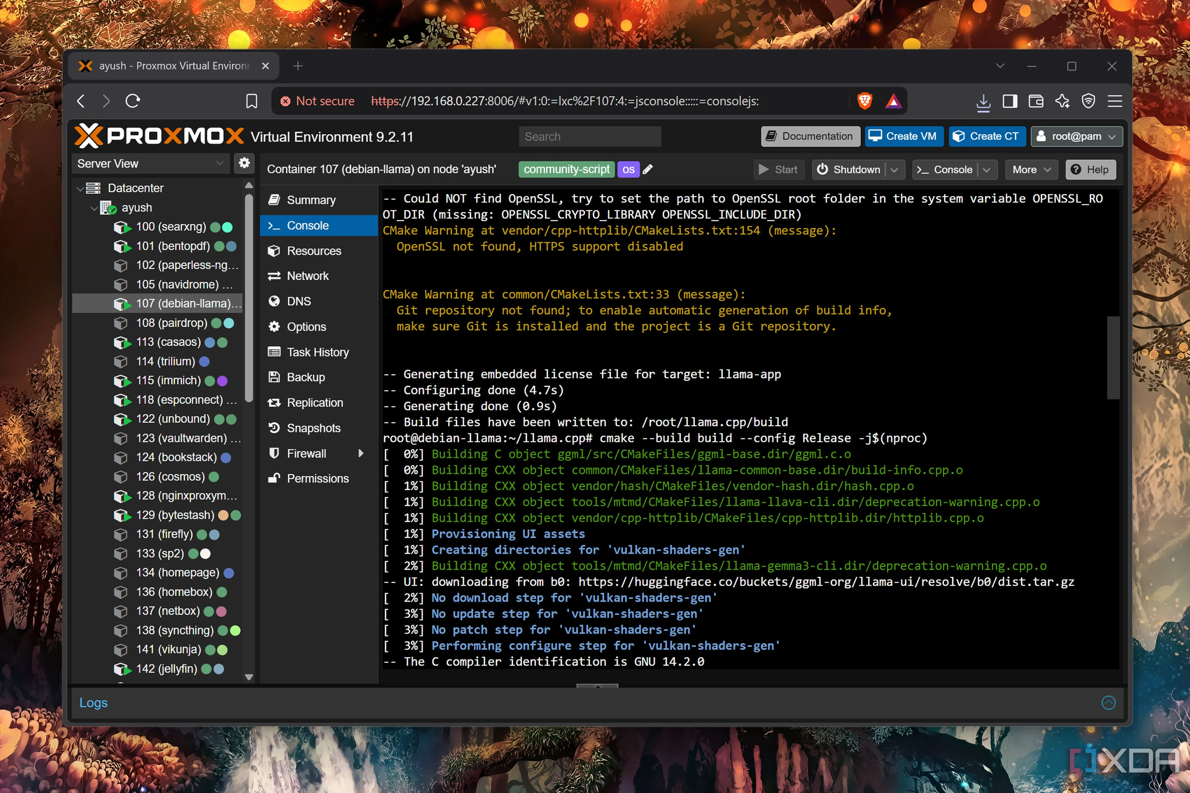Open the More actions dropdown
Image resolution: width=1190 pixels, height=793 pixels.
coord(1031,169)
